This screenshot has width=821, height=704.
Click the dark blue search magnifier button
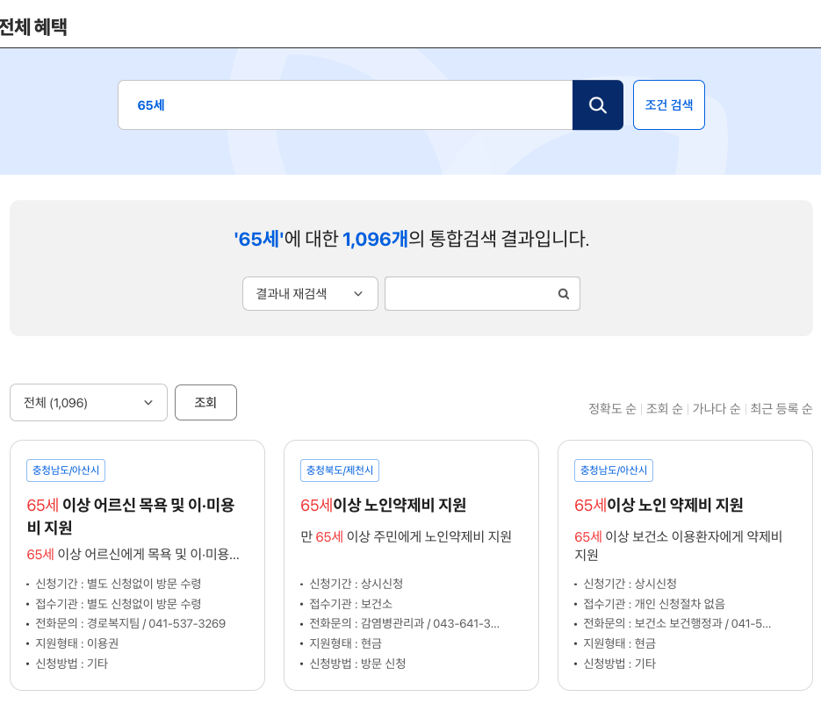tap(597, 104)
